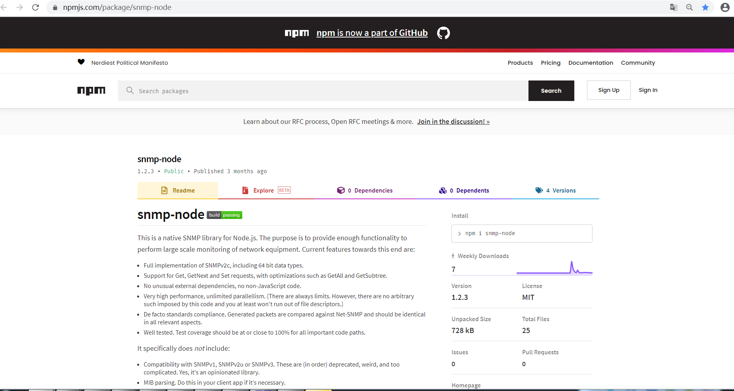Click the lock icon in the address bar

(55, 7)
